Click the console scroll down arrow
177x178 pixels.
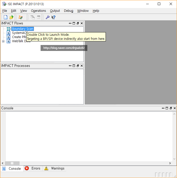pyautogui.click(x=174, y=159)
